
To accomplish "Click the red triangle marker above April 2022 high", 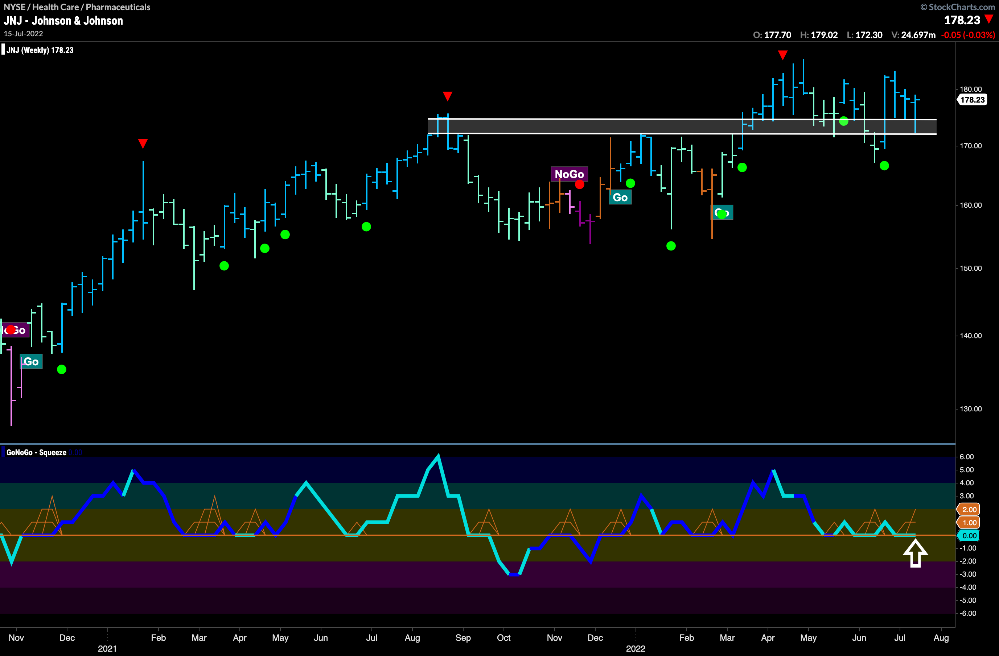I will pyautogui.click(x=782, y=55).
